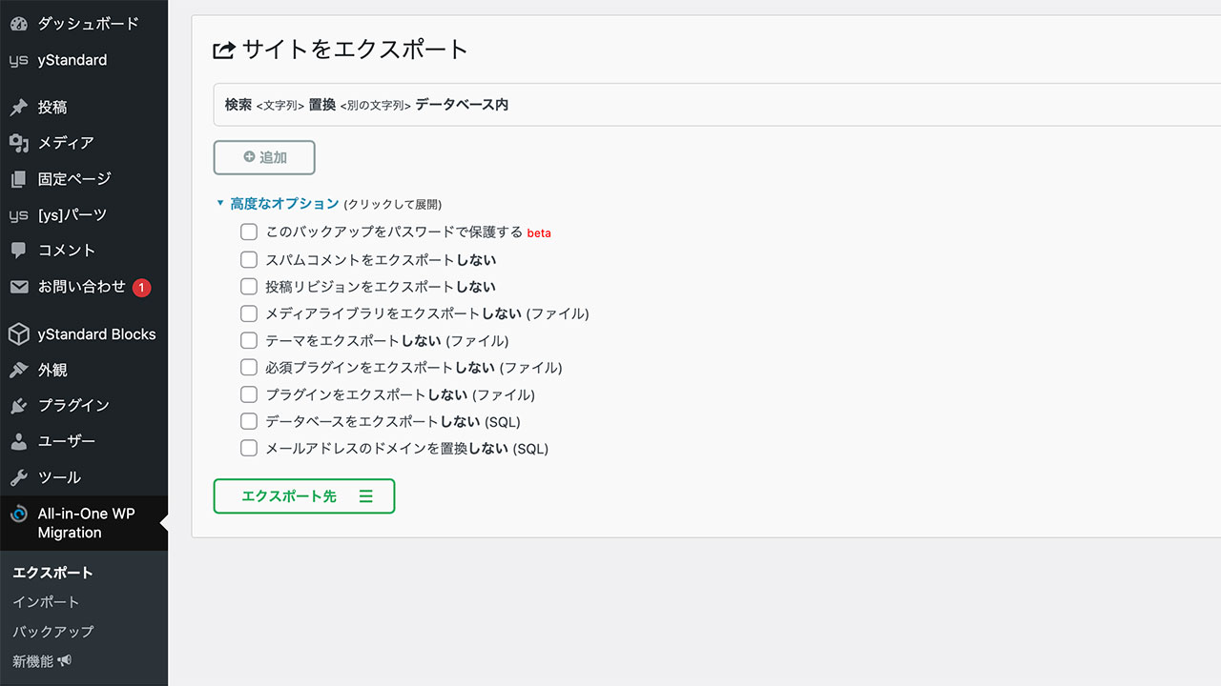Toggle メールアドレスのドメインを置換しない checkbox
This screenshot has height=686, width=1221.
249,448
